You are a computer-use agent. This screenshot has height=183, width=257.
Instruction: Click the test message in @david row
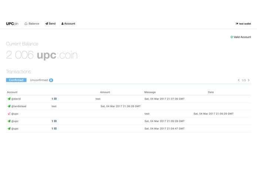(98, 99)
